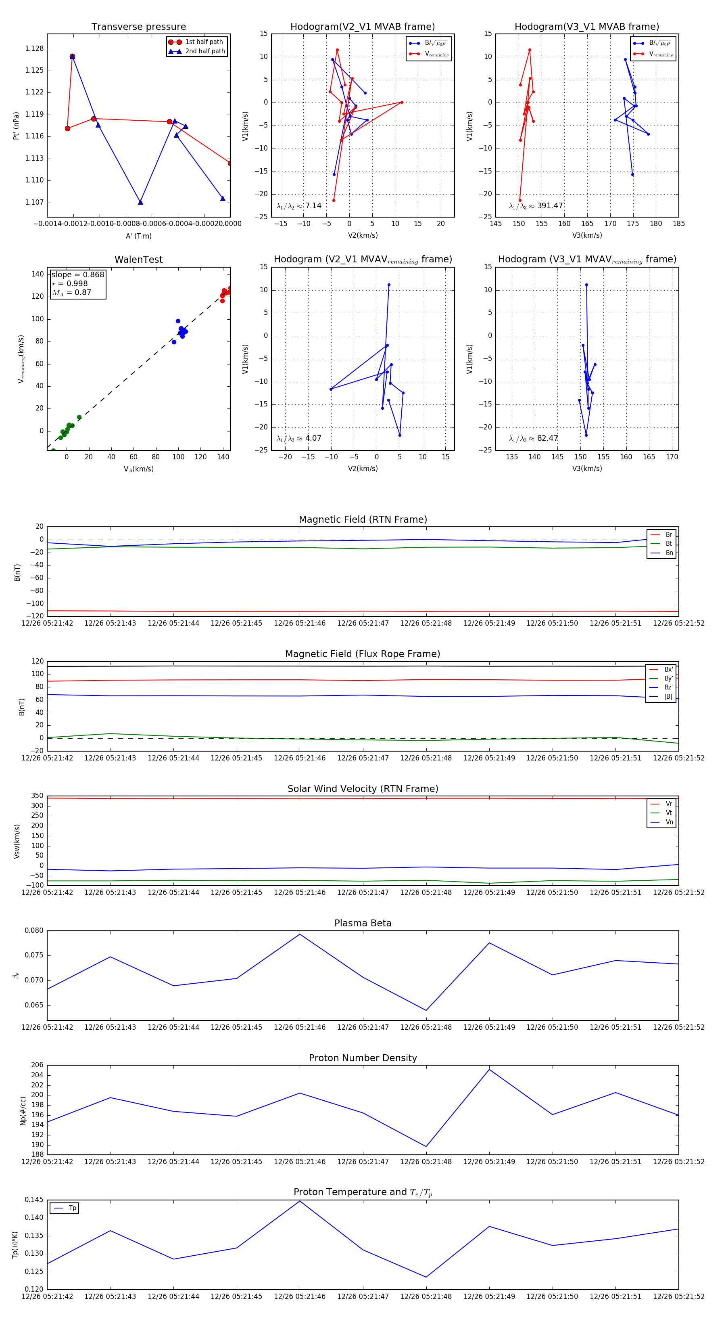The image size is (726, 1332).
Task: Select the Transverse pressure plot title
Action: coord(138,27)
